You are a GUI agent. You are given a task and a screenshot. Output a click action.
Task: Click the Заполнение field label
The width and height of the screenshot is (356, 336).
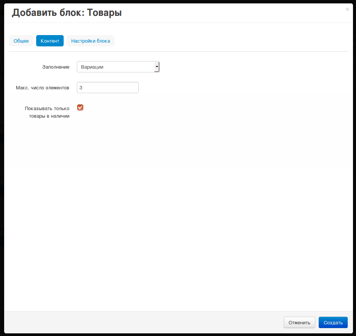(x=55, y=67)
